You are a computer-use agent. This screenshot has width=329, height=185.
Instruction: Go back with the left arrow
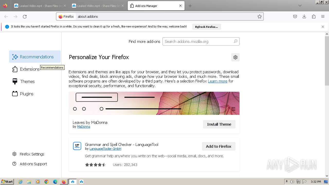pyautogui.click(x=6, y=16)
